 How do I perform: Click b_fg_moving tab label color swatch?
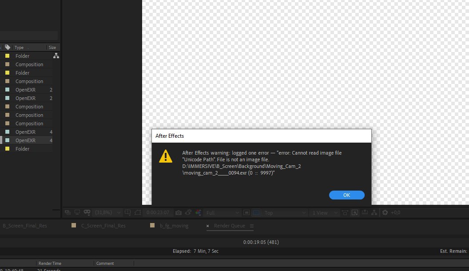coord(152,225)
